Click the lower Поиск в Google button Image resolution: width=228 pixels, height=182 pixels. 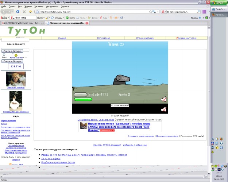pos(12,61)
